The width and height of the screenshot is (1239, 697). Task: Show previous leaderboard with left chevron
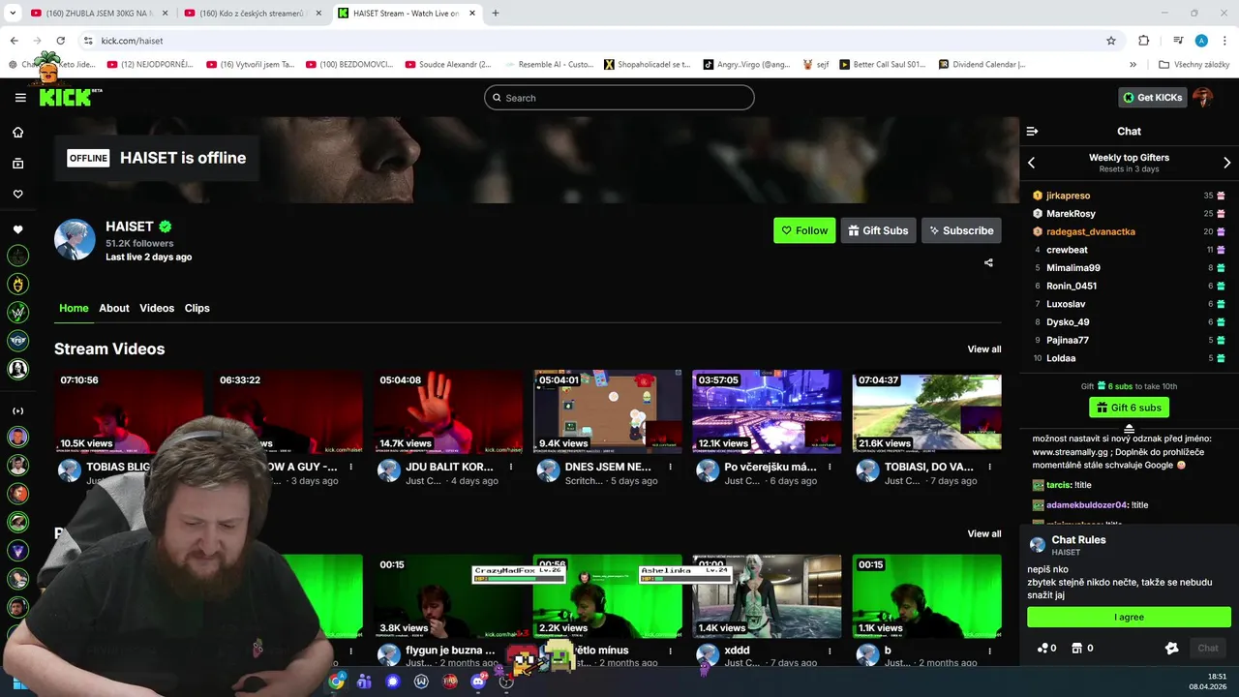point(1031,163)
